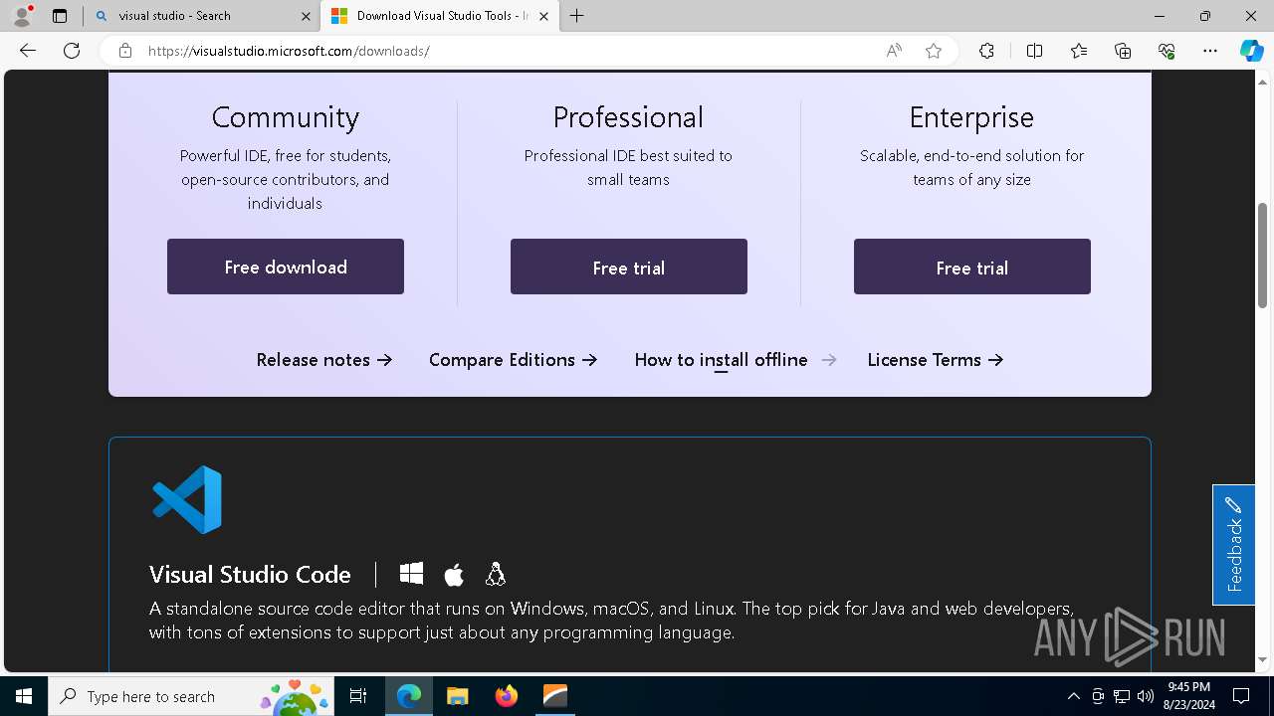Show hidden system tray icons

tap(1073, 696)
